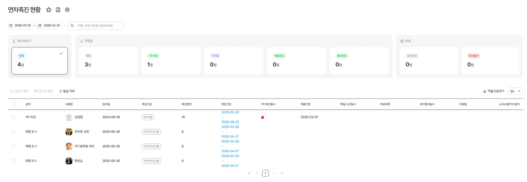Click the red alert dot for 김땡땡
Image resolution: width=527 pixels, height=182 pixels.
tap(262, 117)
